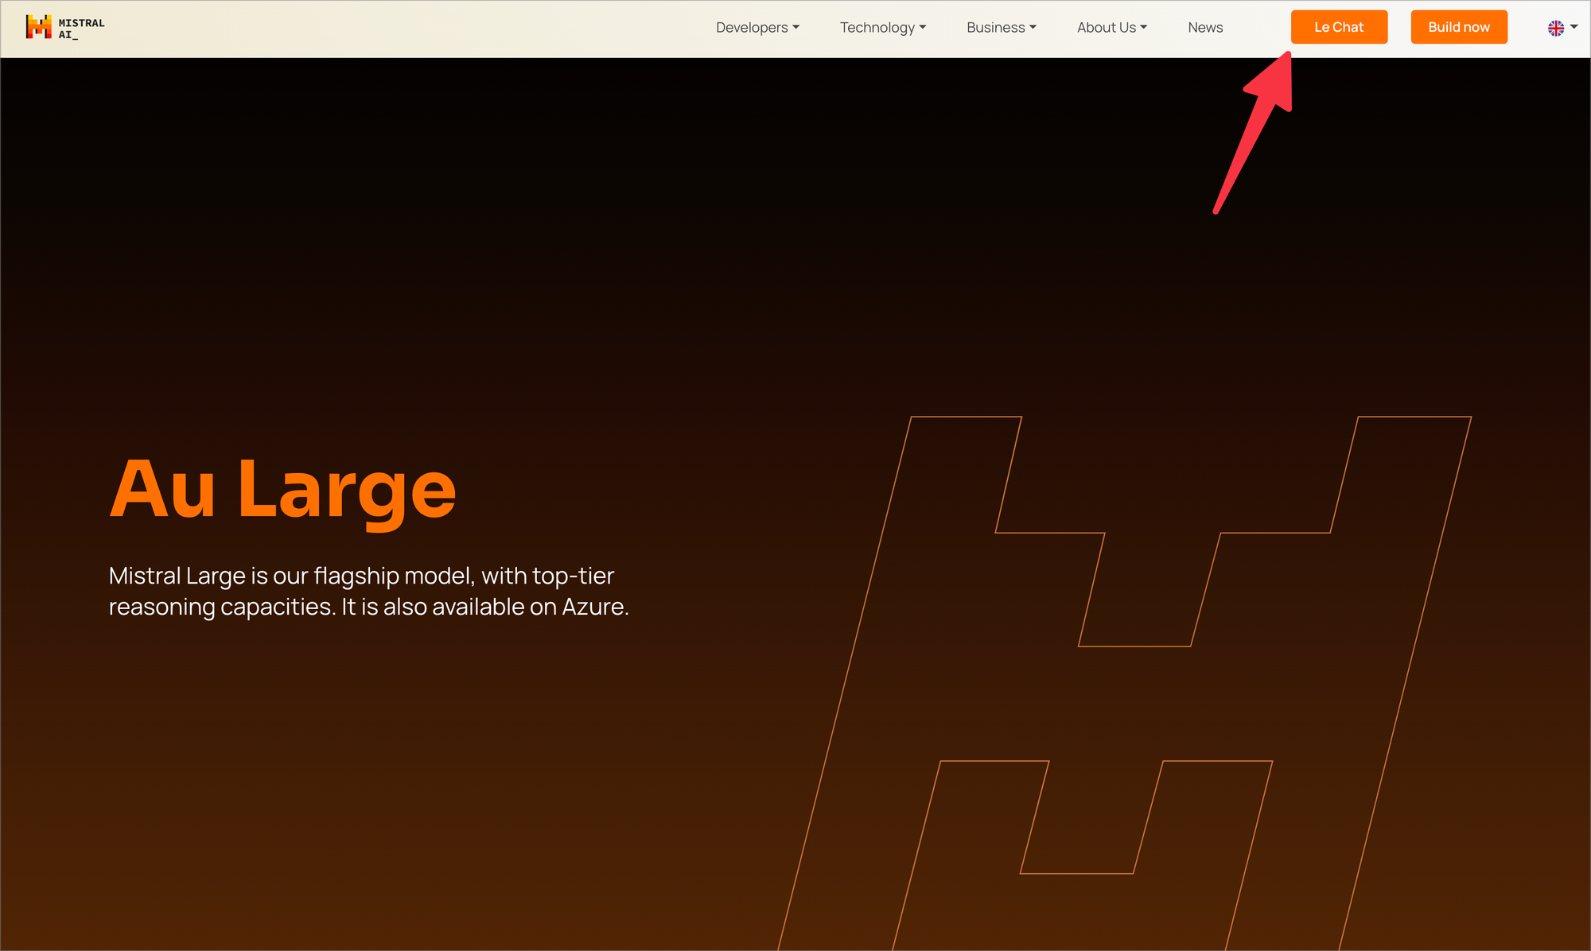This screenshot has width=1591, height=951.
Task: Expand the About Us dropdown
Action: point(1107,28)
